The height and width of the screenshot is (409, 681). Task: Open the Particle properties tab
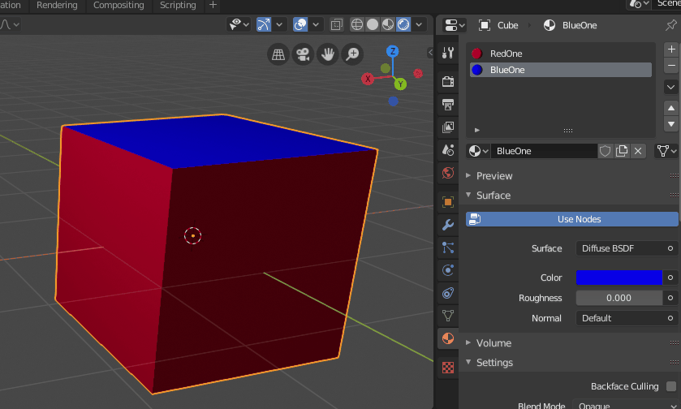pos(448,248)
